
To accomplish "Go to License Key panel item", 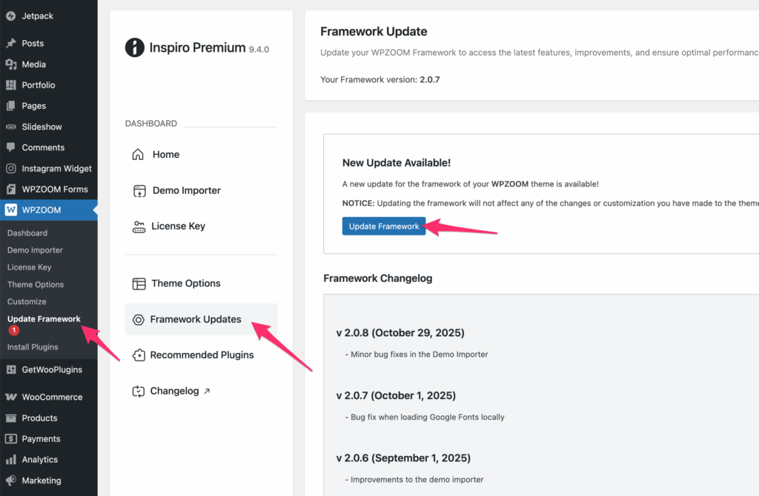I will tap(178, 227).
